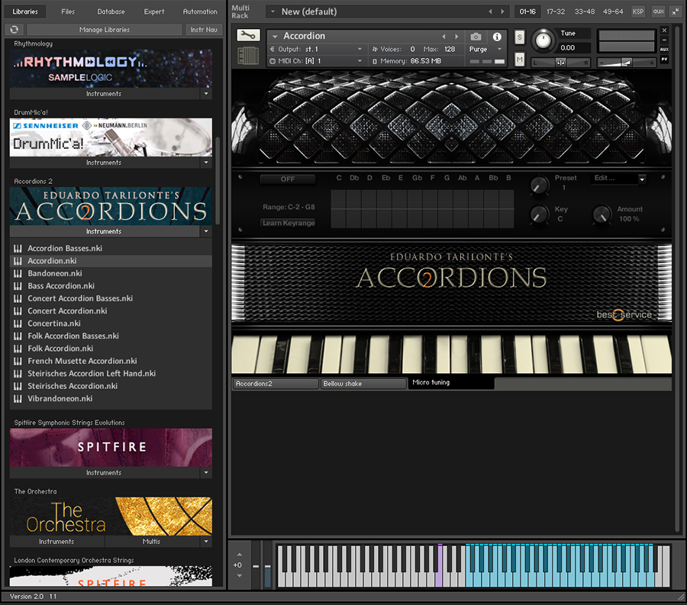Shift keyboard octave down arrow
This screenshot has width=687, height=605.
pos(239,576)
